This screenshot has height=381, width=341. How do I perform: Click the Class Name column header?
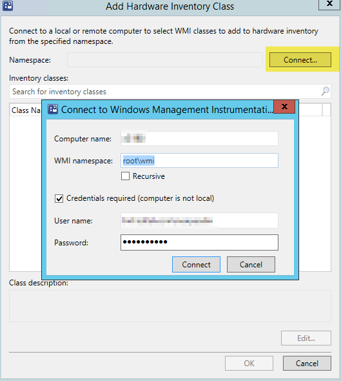pyautogui.click(x=26, y=110)
